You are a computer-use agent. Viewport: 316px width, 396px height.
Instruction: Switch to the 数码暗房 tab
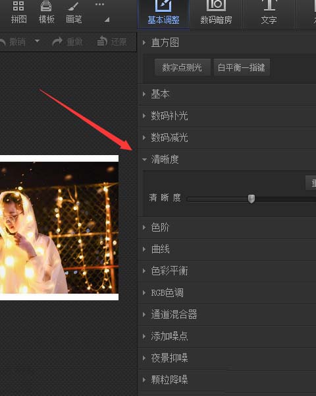click(x=216, y=14)
